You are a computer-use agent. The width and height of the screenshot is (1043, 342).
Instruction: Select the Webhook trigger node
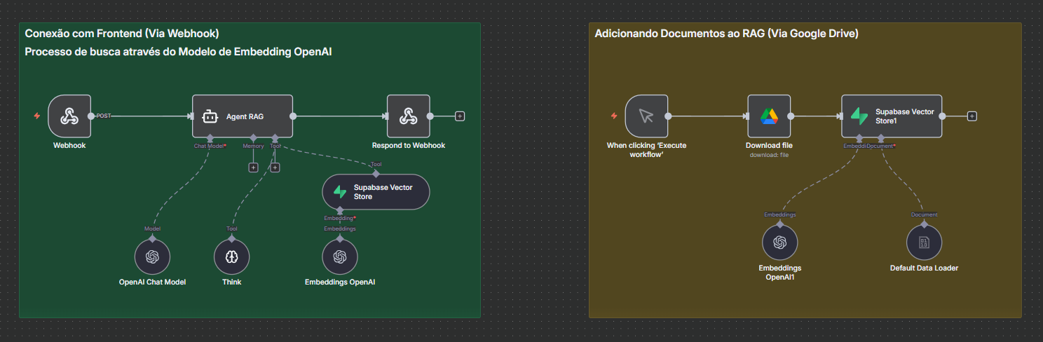tap(69, 116)
